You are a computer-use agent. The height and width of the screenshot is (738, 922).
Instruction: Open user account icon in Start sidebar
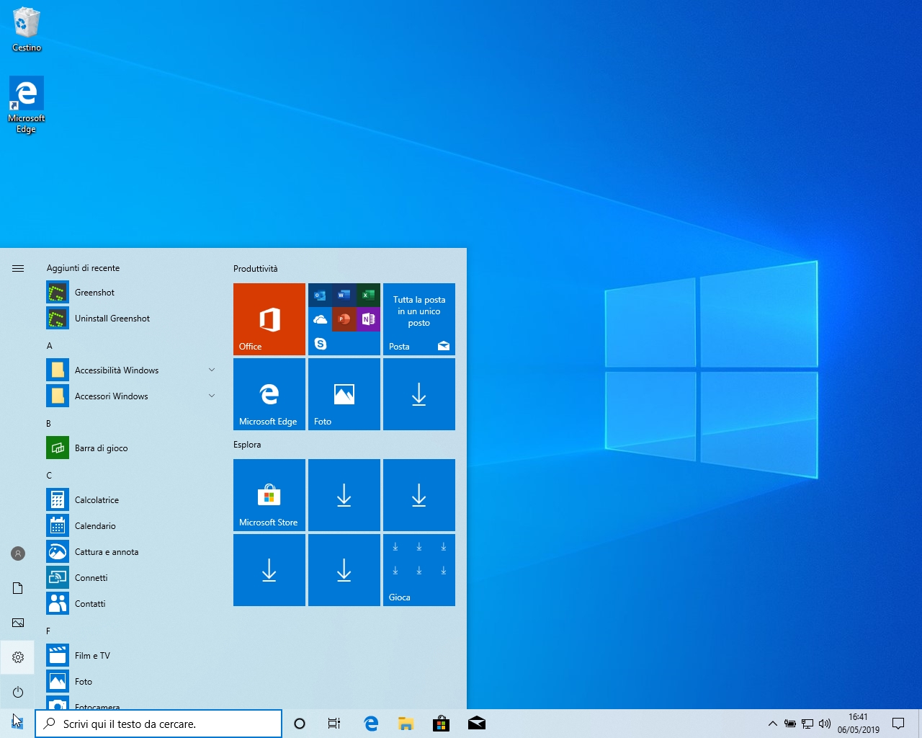[18, 553]
